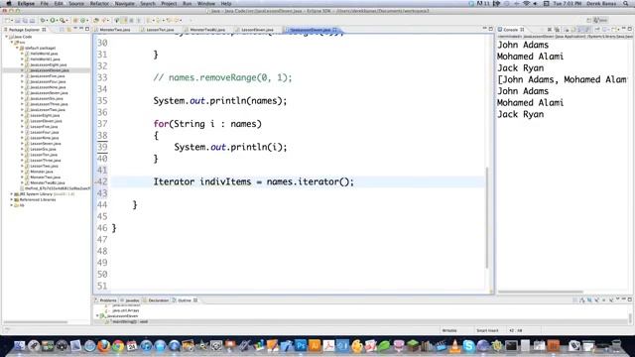The image size is (635, 357).
Task: Expand JRE System Library node
Action: [x=12, y=194]
